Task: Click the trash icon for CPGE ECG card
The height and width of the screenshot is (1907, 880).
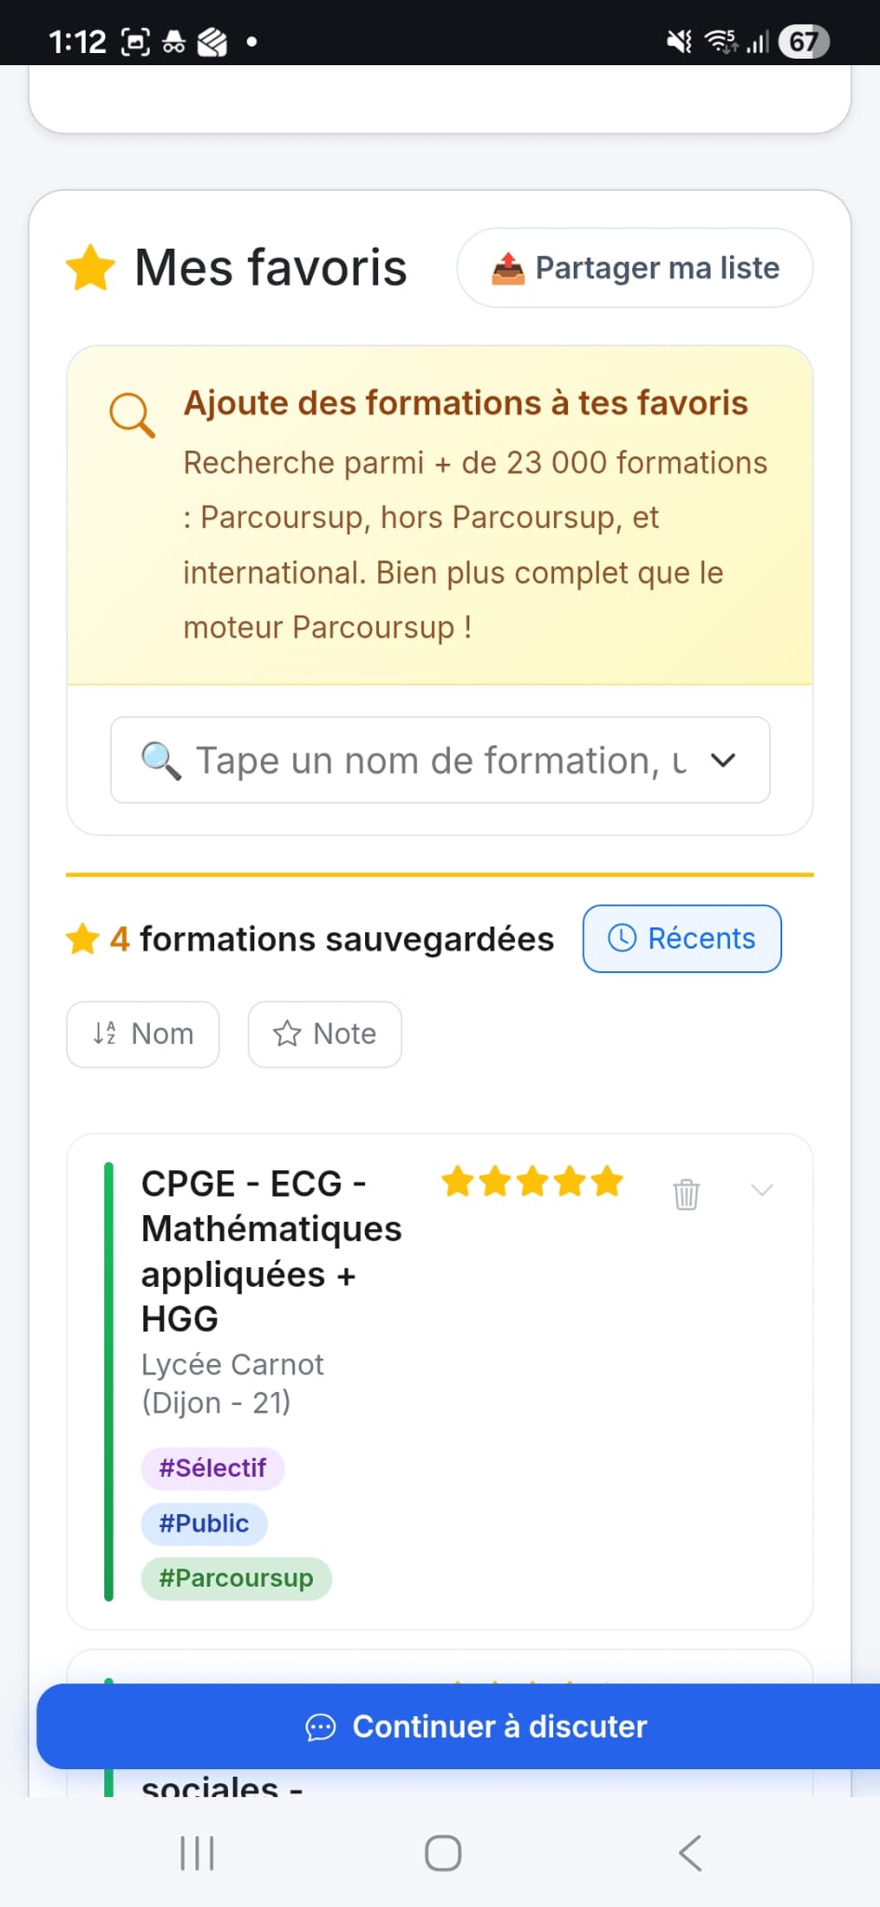Action: pos(686,1194)
